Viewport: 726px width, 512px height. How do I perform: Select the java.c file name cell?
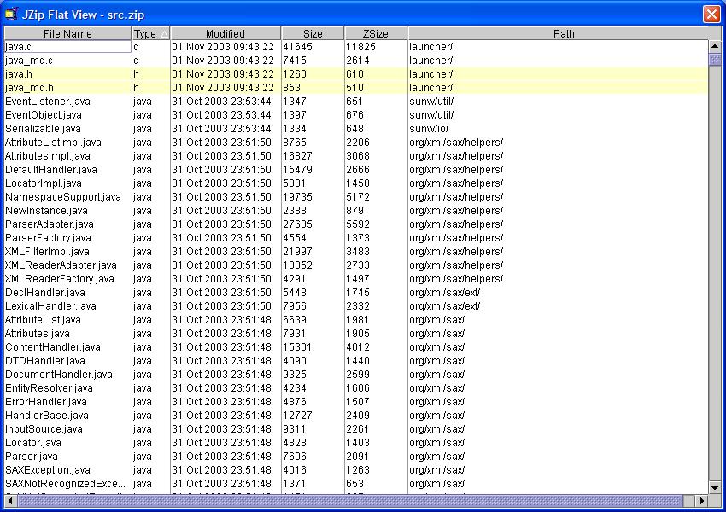(x=67, y=47)
